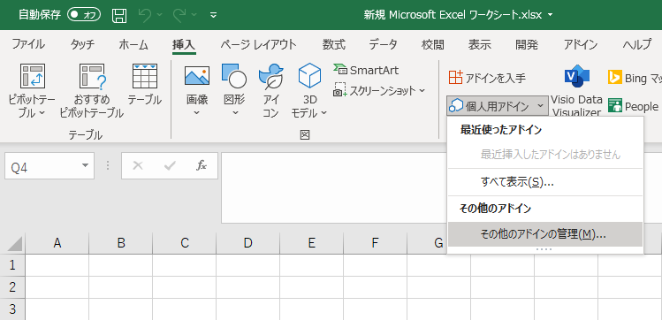This screenshot has width=662, height=320.
Task: Open the file name dropdown in title bar
Action: click(550, 15)
